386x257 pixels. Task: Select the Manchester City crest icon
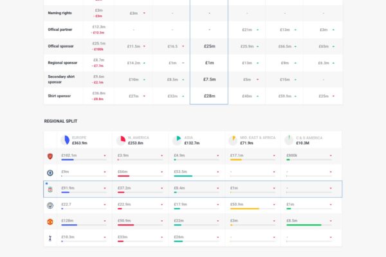point(50,206)
